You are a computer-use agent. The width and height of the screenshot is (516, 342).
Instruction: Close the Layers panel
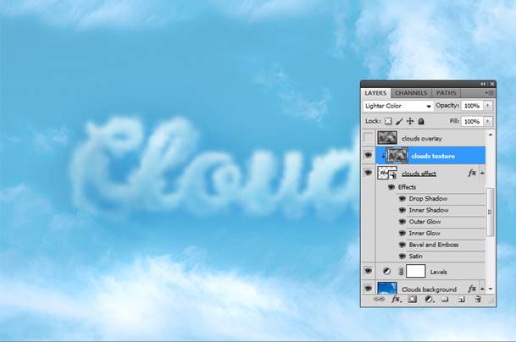[x=492, y=84]
